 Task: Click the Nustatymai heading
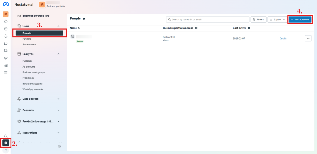(x=24, y=4)
